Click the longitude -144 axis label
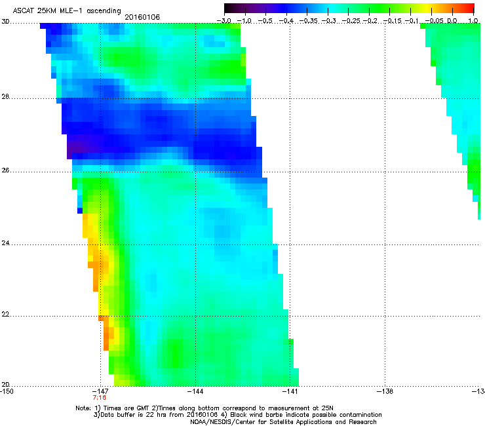485x426 pixels. (195, 391)
